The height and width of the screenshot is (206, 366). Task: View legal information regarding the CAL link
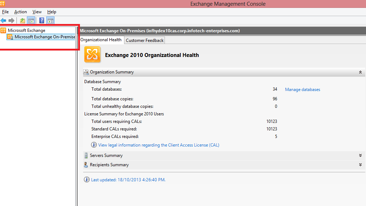(x=159, y=145)
